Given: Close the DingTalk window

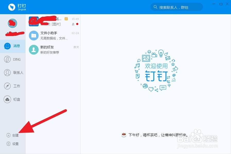Looking at the screenshot, I should tap(227, 4).
